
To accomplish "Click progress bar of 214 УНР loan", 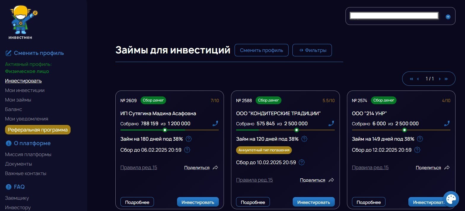I will (401, 130).
